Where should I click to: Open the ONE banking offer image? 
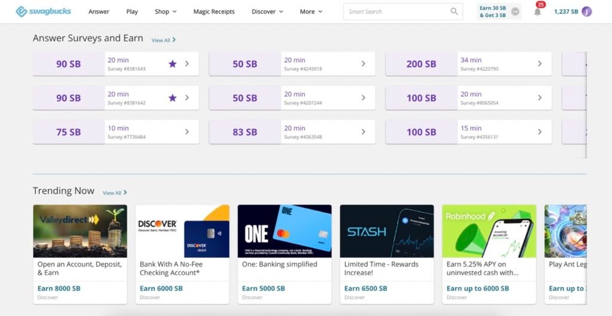284,231
